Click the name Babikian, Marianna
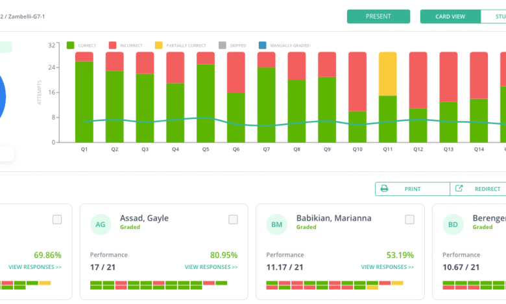The height and width of the screenshot is (304, 506). click(x=333, y=218)
